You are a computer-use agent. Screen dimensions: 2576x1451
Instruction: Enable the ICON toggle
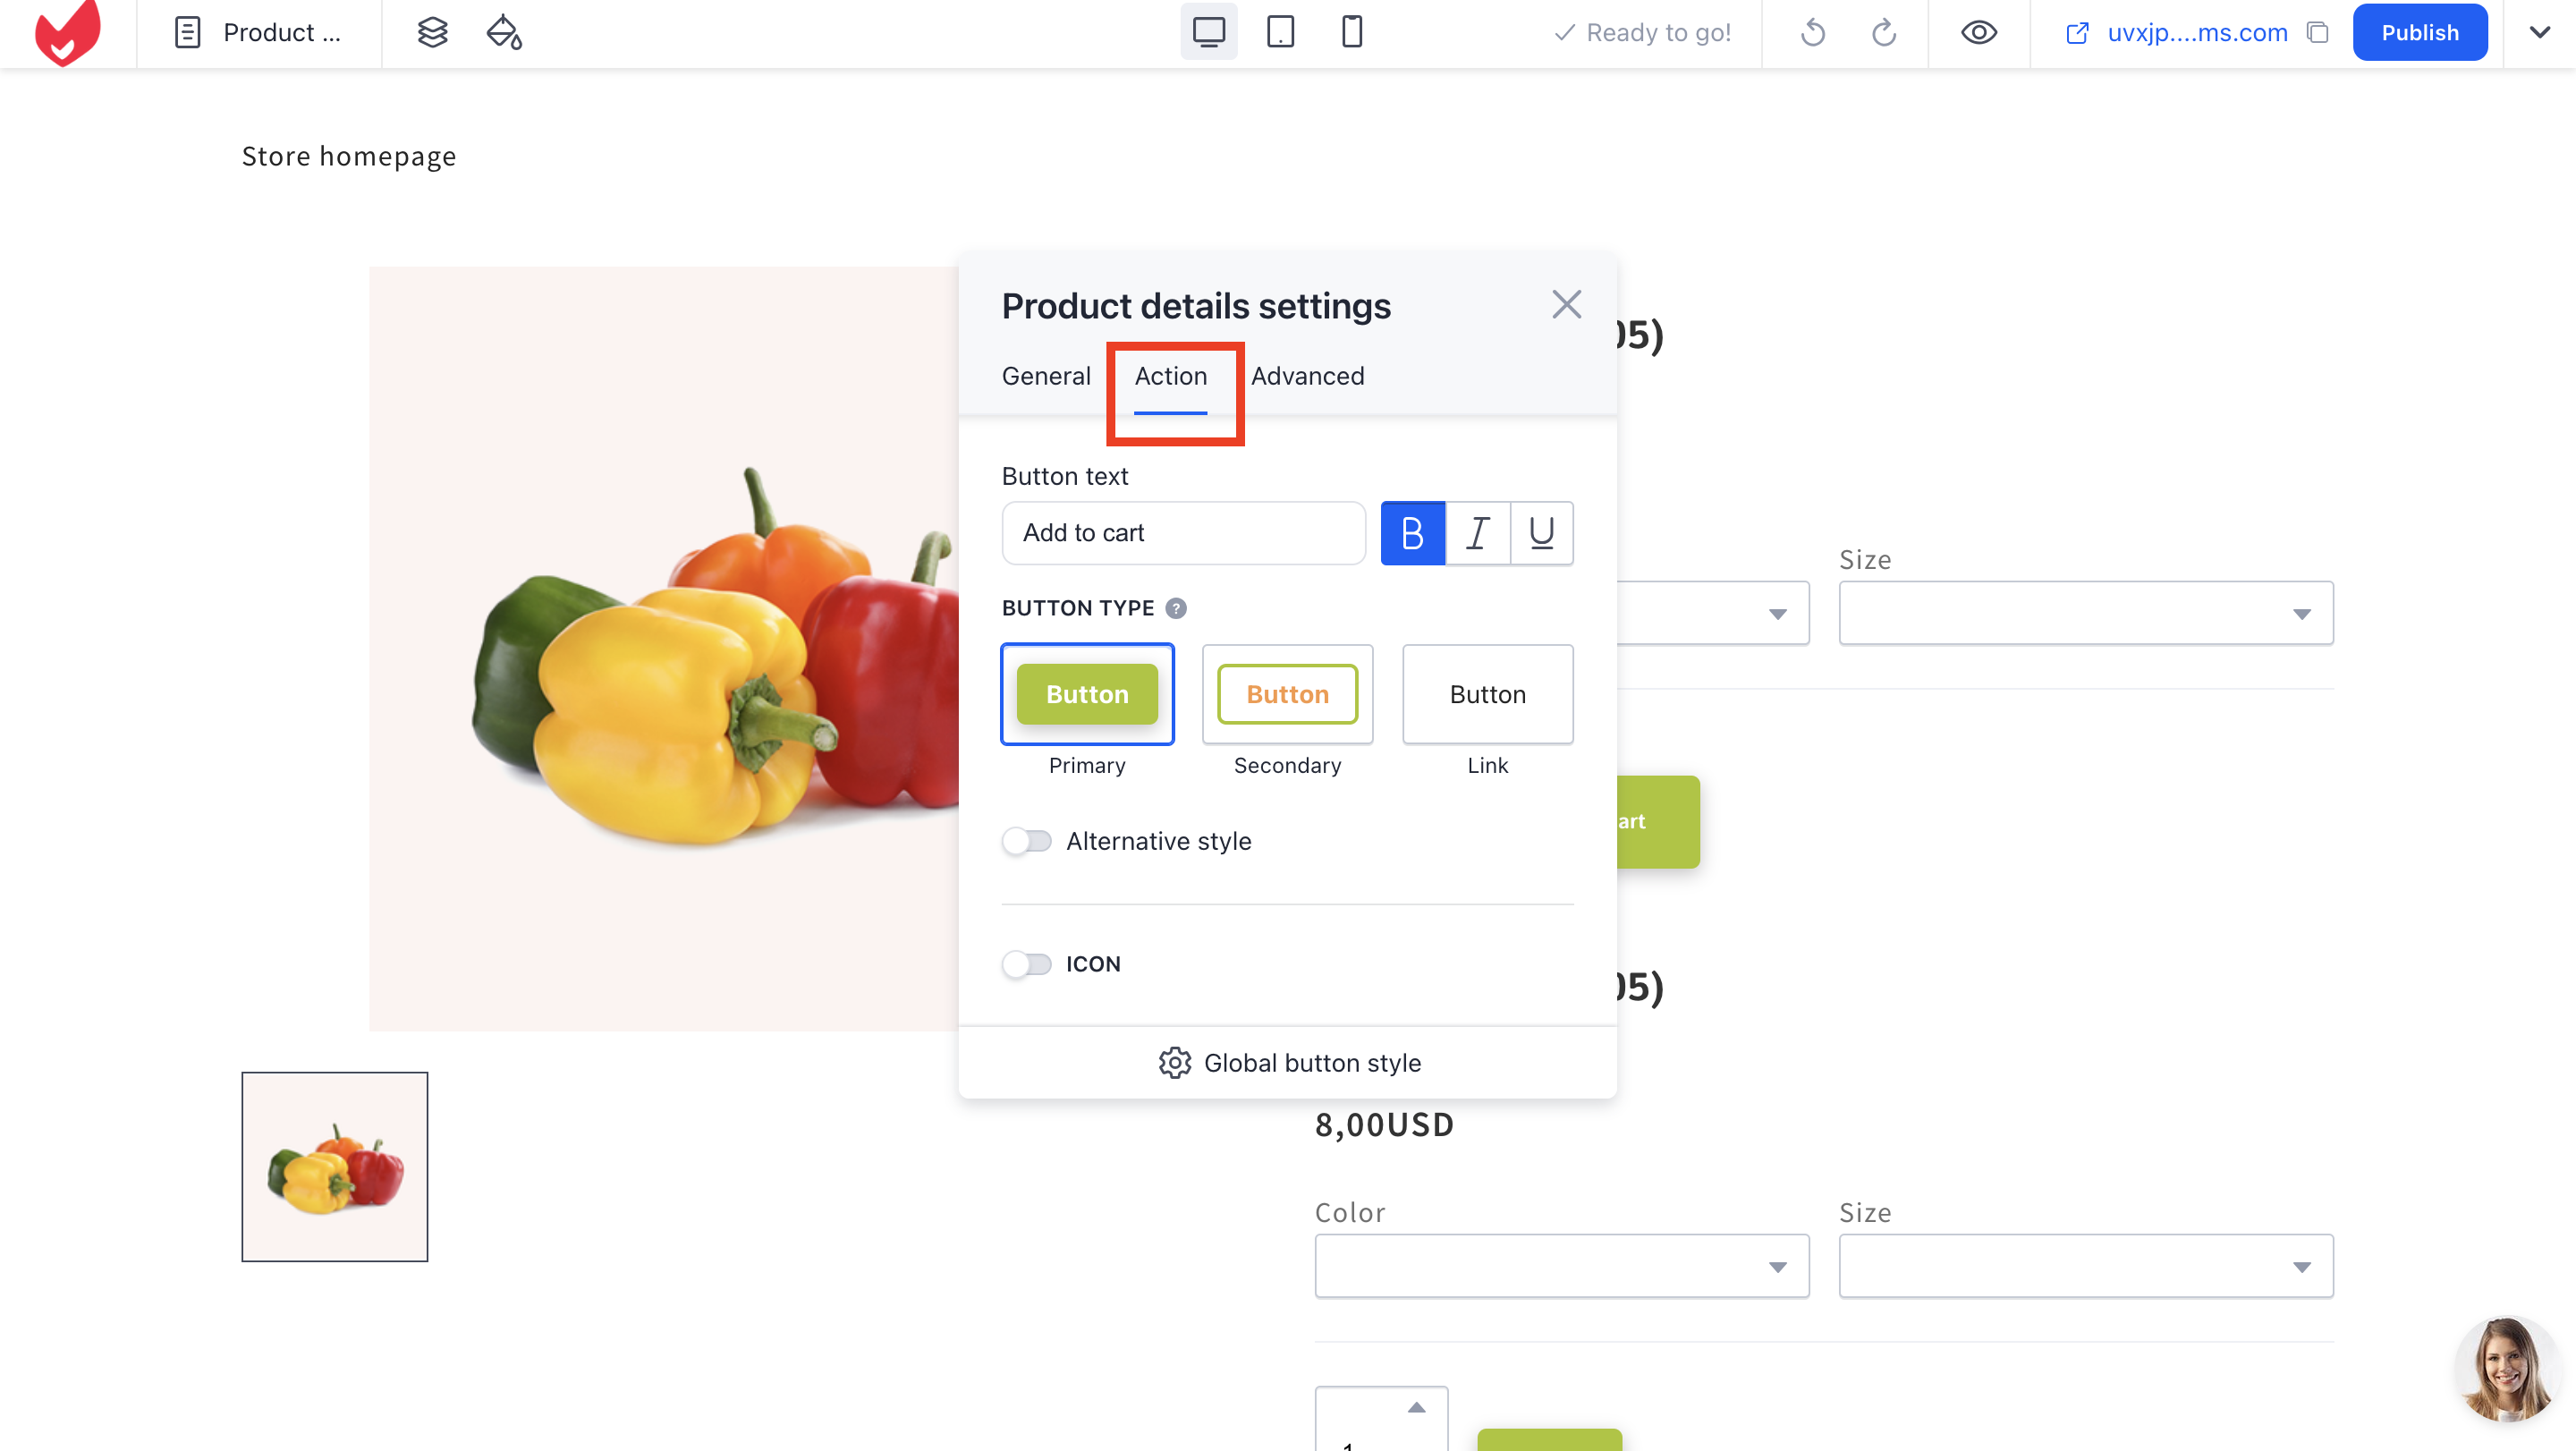tap(1026, 964)
